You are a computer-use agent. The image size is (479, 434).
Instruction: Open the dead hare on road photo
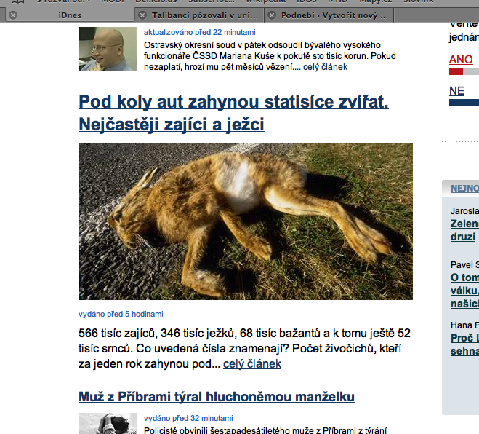tap(246, 221)
